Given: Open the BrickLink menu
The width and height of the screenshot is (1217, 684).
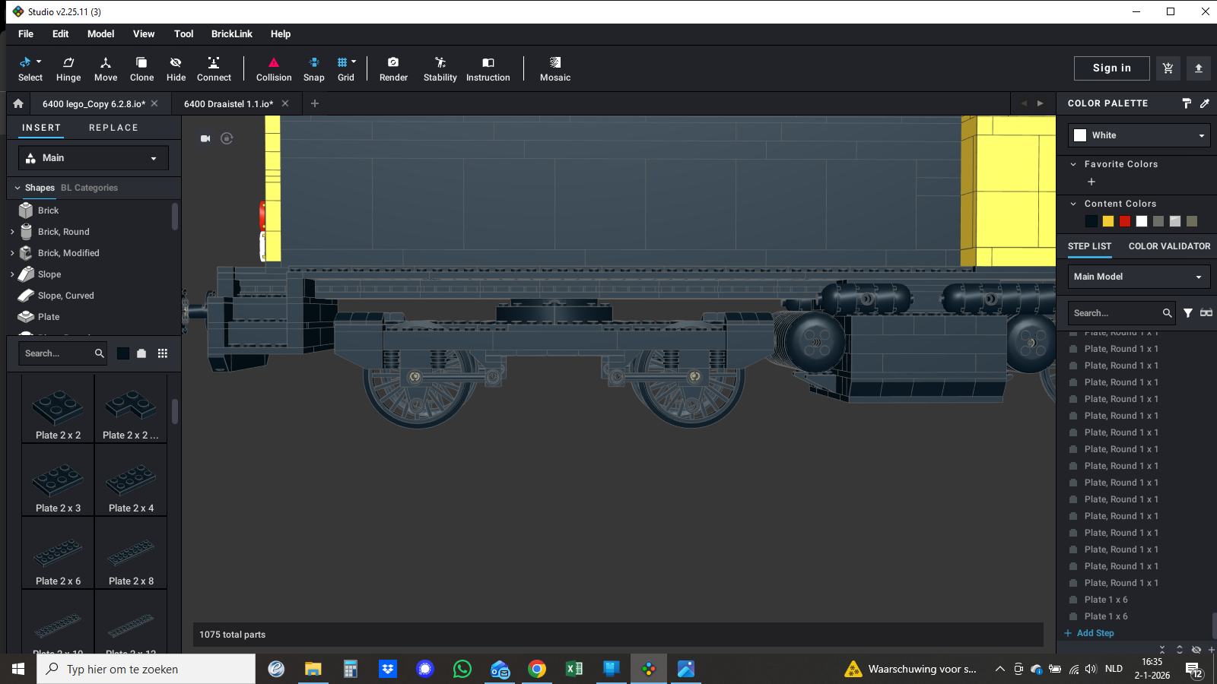Looking at the screenshot, I should [x=231, y=34].
